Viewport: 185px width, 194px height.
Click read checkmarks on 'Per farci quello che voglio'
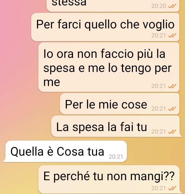coord(172,36)
